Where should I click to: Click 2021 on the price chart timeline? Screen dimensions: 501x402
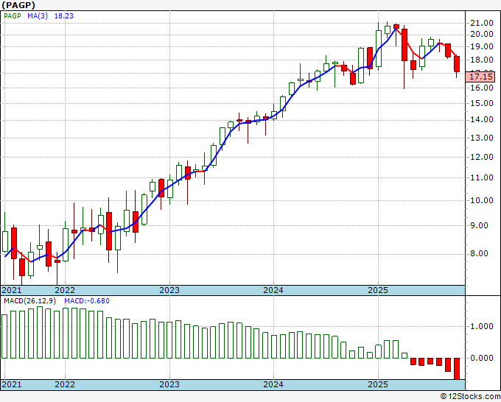click(x=12, y=290)
